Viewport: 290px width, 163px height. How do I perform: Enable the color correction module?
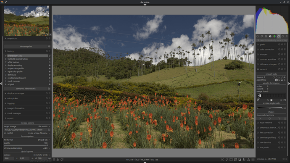coord(258,50)
